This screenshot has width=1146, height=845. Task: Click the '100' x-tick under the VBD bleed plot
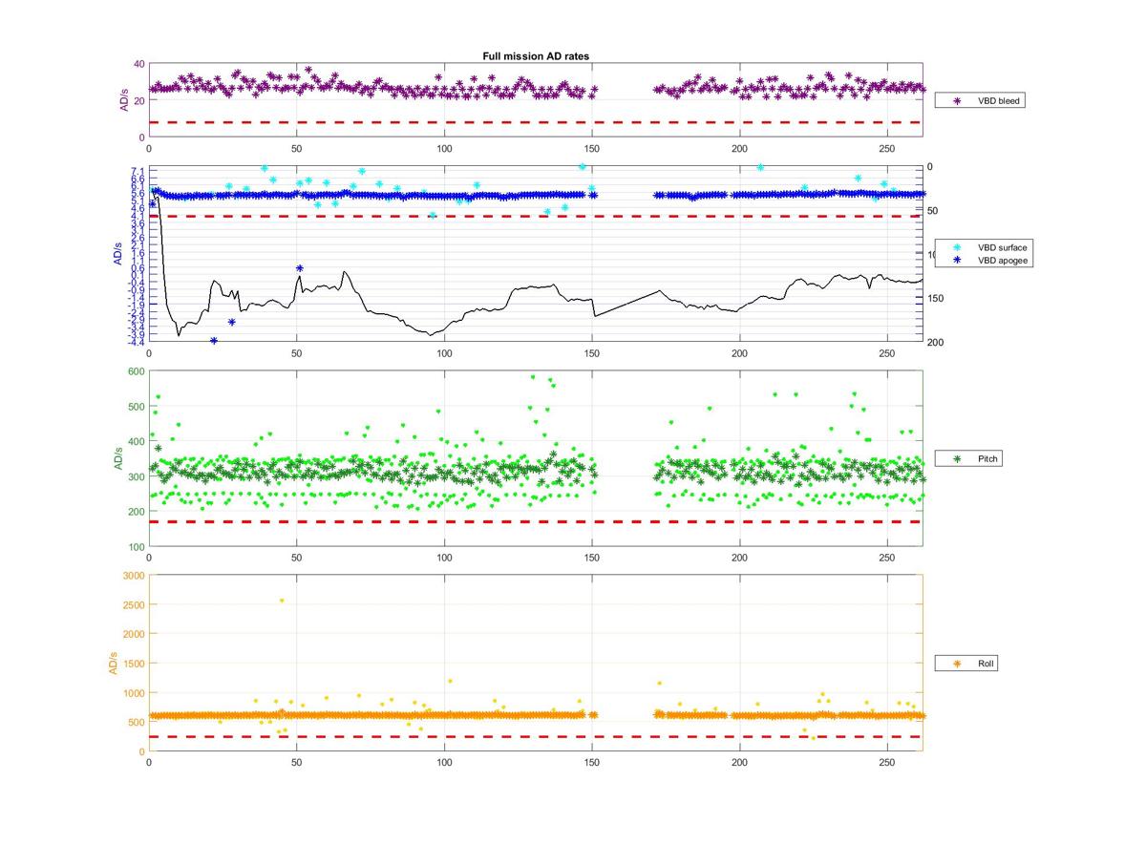444,149
